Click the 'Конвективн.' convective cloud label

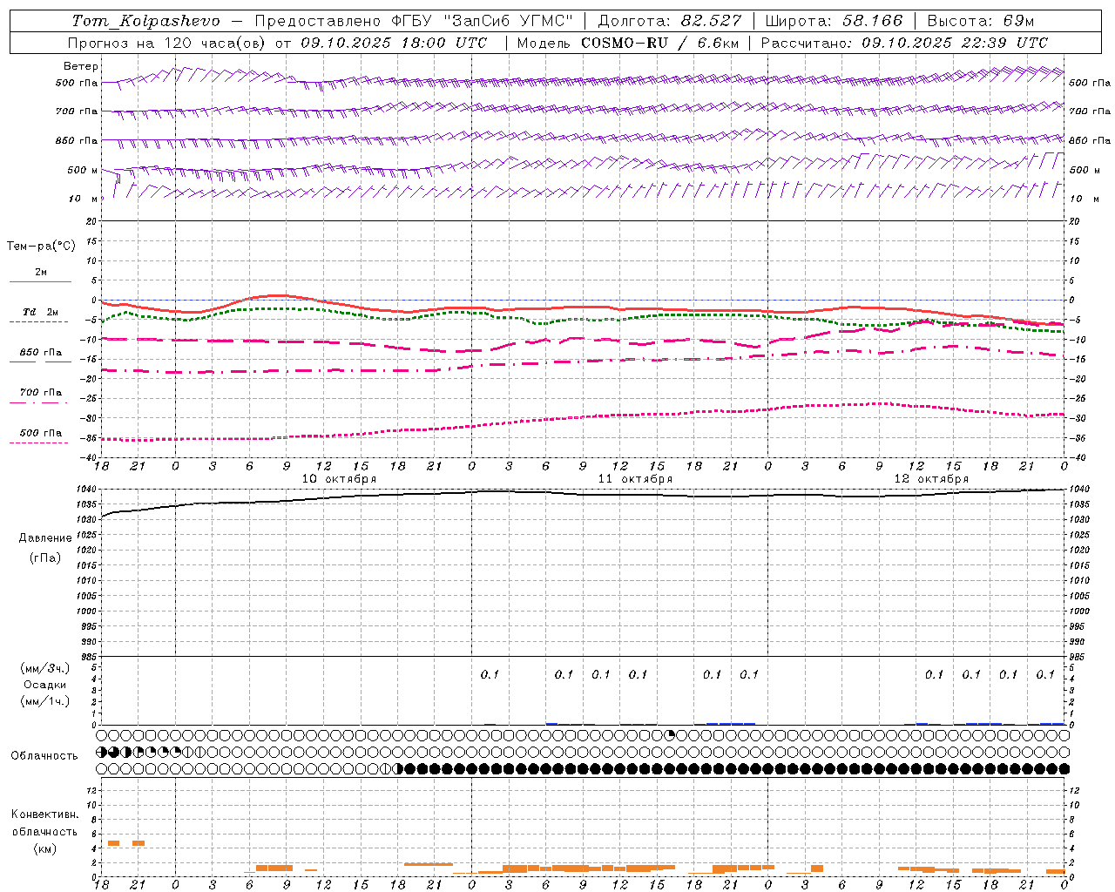tap(44, 814)
